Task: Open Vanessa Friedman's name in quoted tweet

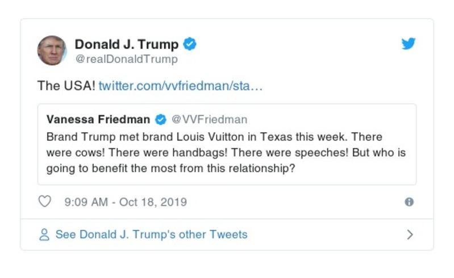Action: (98, 119)
